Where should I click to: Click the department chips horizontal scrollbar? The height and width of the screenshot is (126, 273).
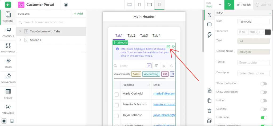click(x=140, y=78)
